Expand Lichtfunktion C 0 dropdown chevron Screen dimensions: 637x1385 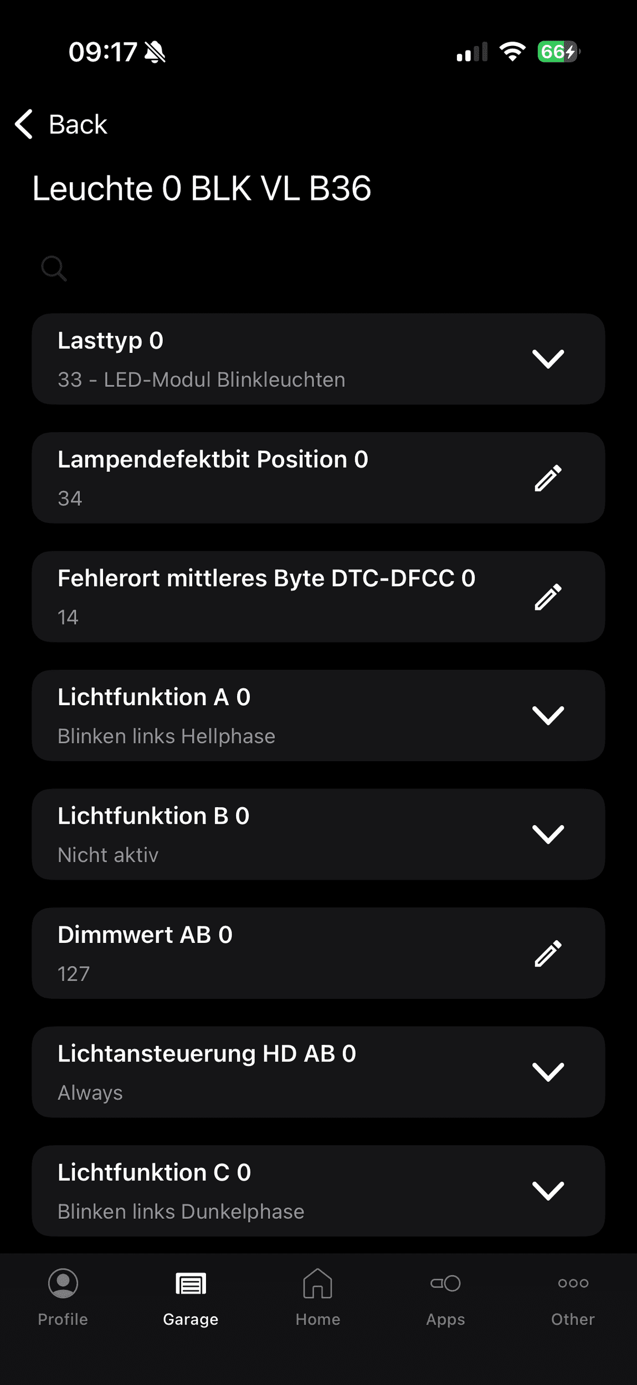tap(548, 1191)
